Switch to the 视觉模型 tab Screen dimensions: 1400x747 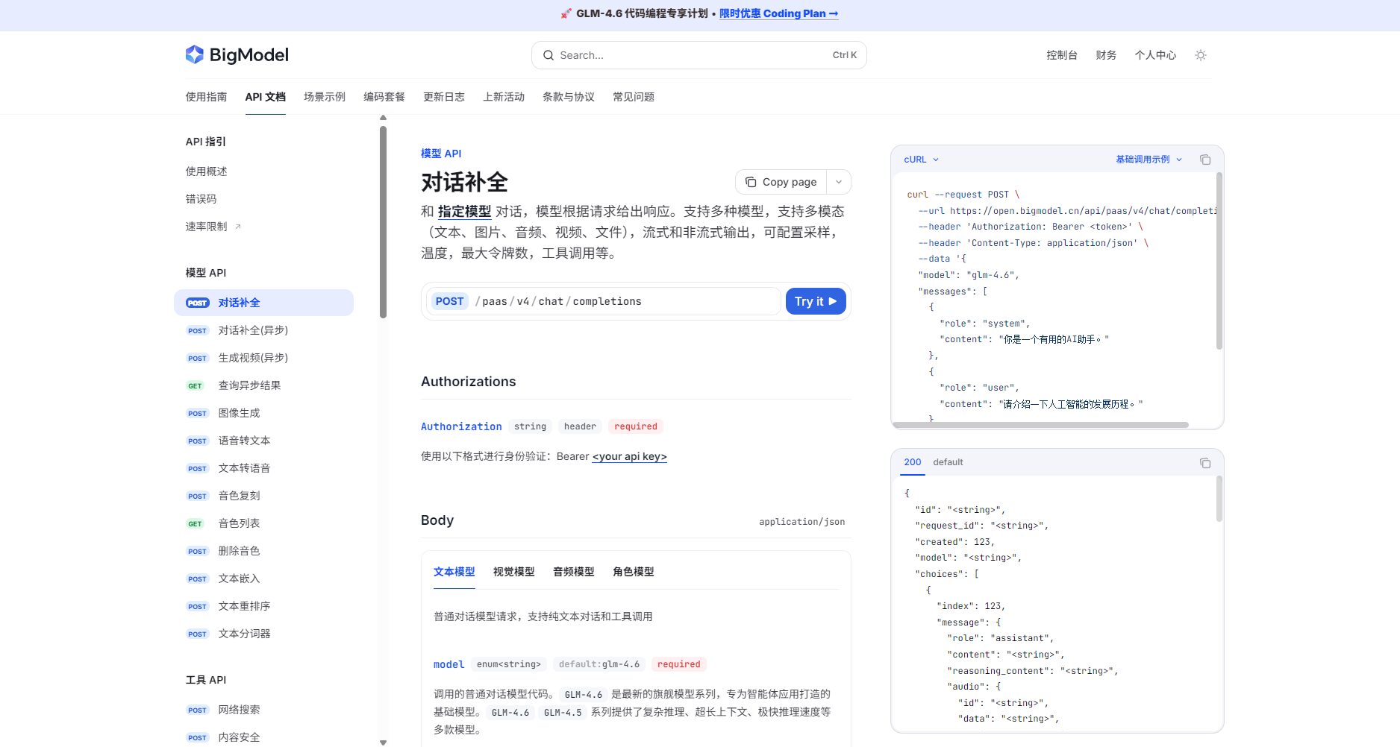tap(513, 572)
